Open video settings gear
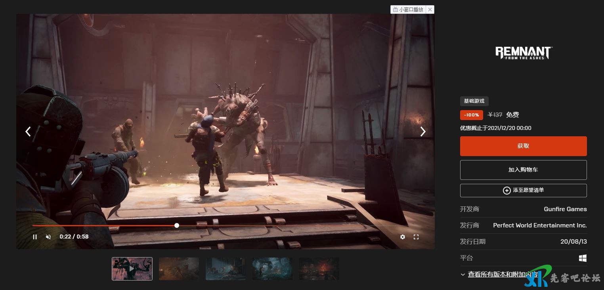This screenshot has height=290, width=604. point(403,237)
